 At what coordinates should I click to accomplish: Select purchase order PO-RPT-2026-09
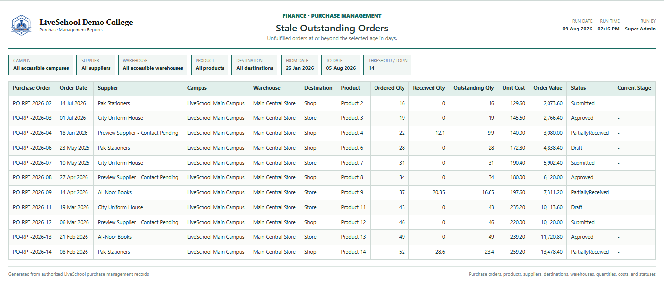click(32, 192)
